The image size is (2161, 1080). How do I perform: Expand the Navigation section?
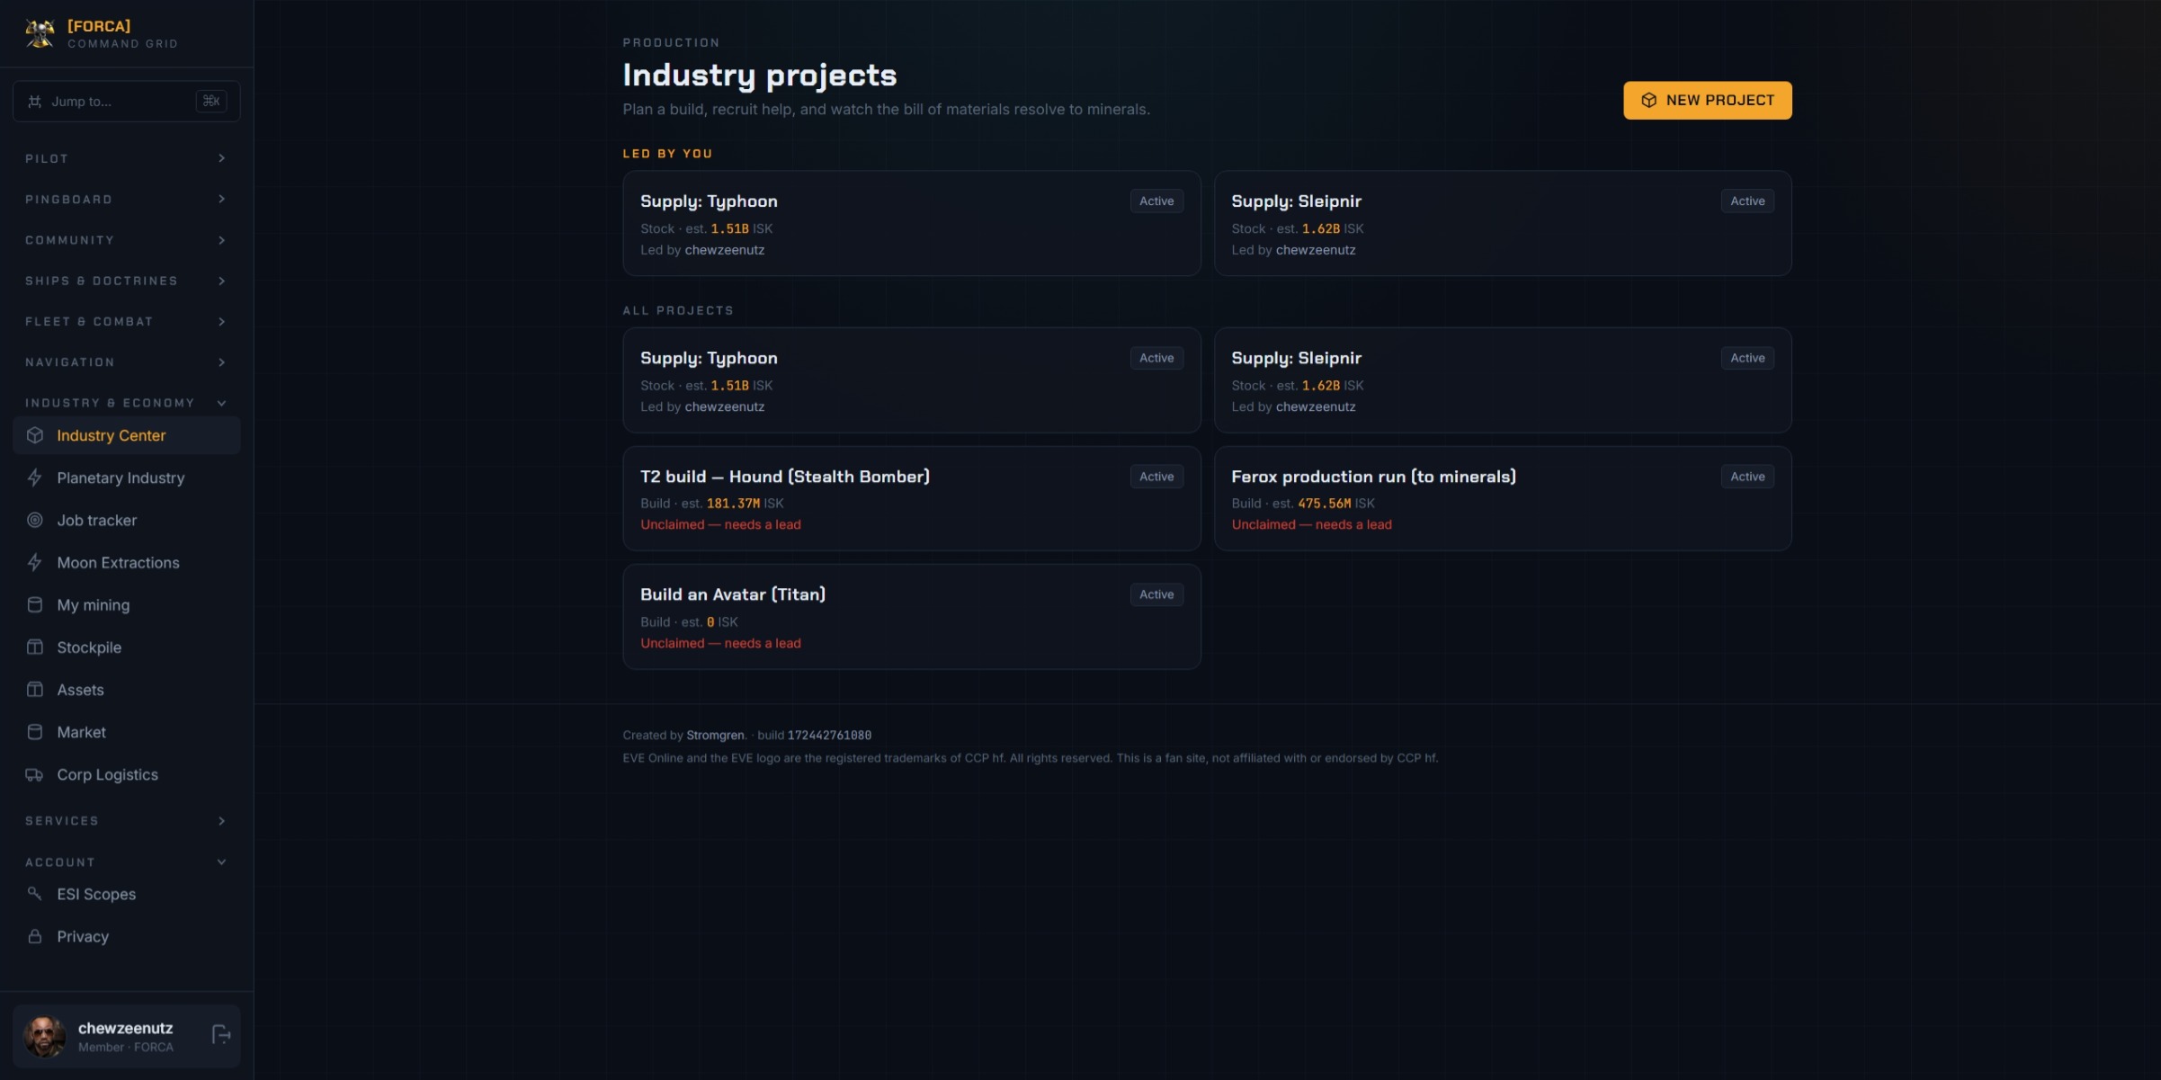(x=126, y=361)
